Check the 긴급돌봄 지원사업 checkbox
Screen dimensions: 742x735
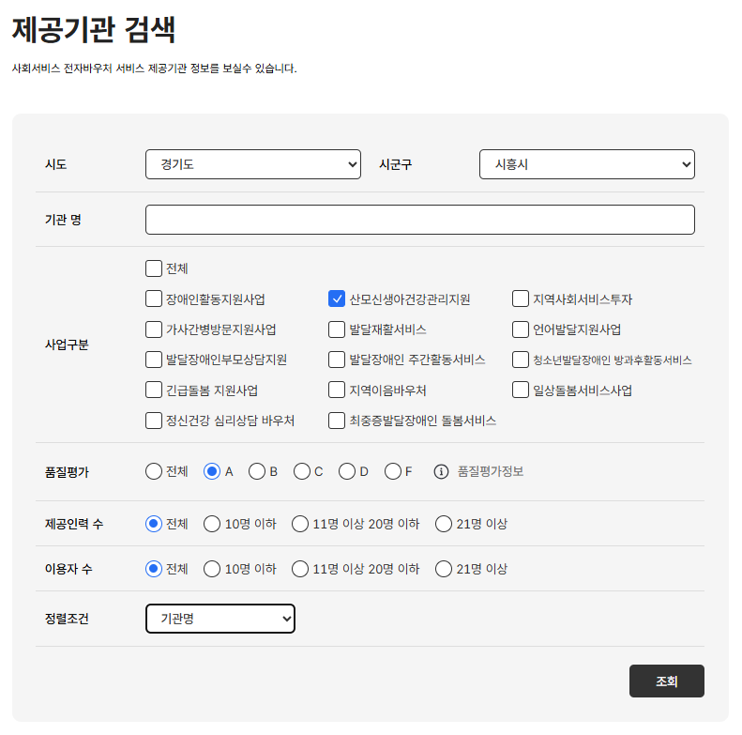pos(154,390)
